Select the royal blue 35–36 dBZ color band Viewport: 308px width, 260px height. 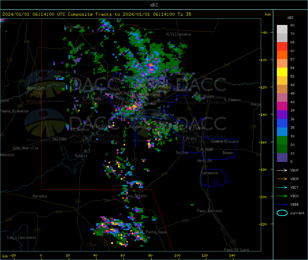point(282,123)
